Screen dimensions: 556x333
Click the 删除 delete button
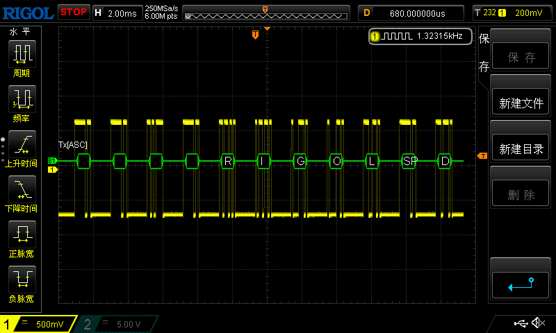click(521, 194)
